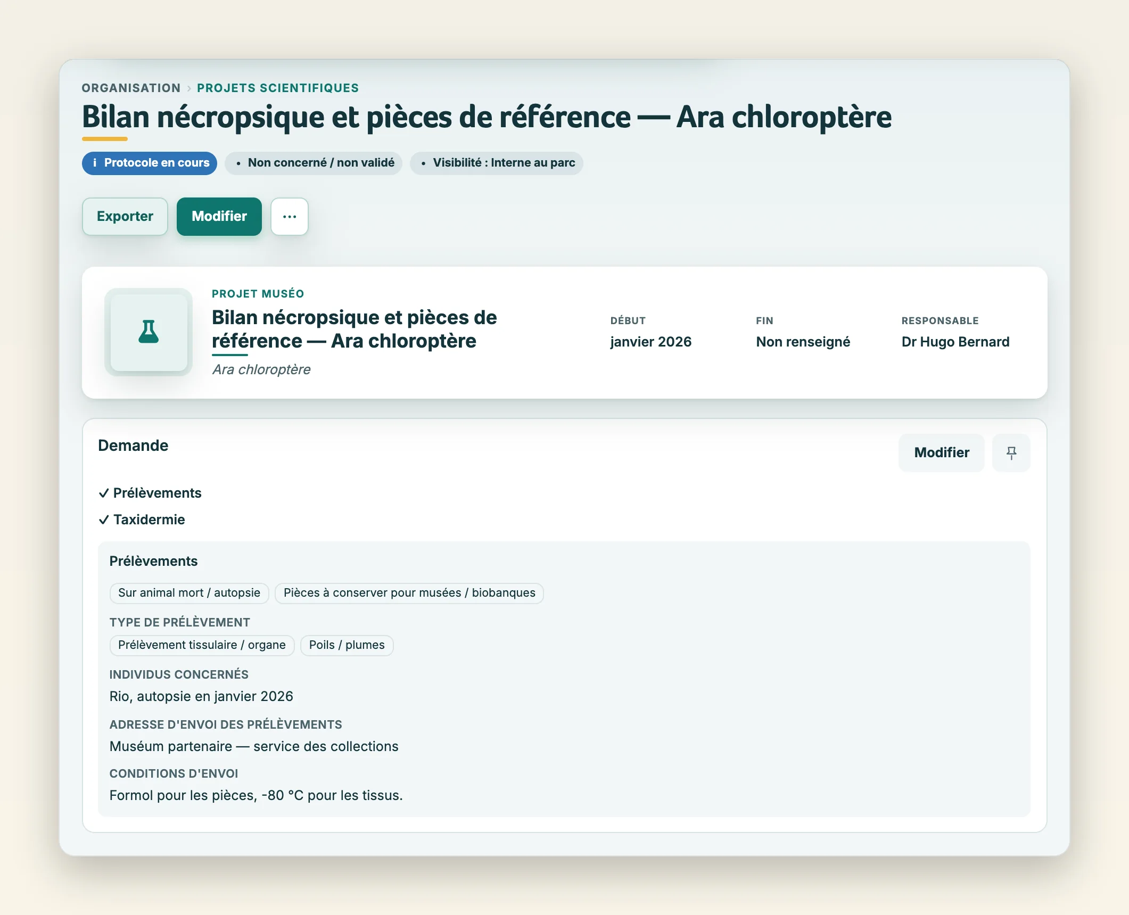This screenshot has width=1129, height=915.
Task: Click the Individus concernés label
Action: click(x=179, y=675)
